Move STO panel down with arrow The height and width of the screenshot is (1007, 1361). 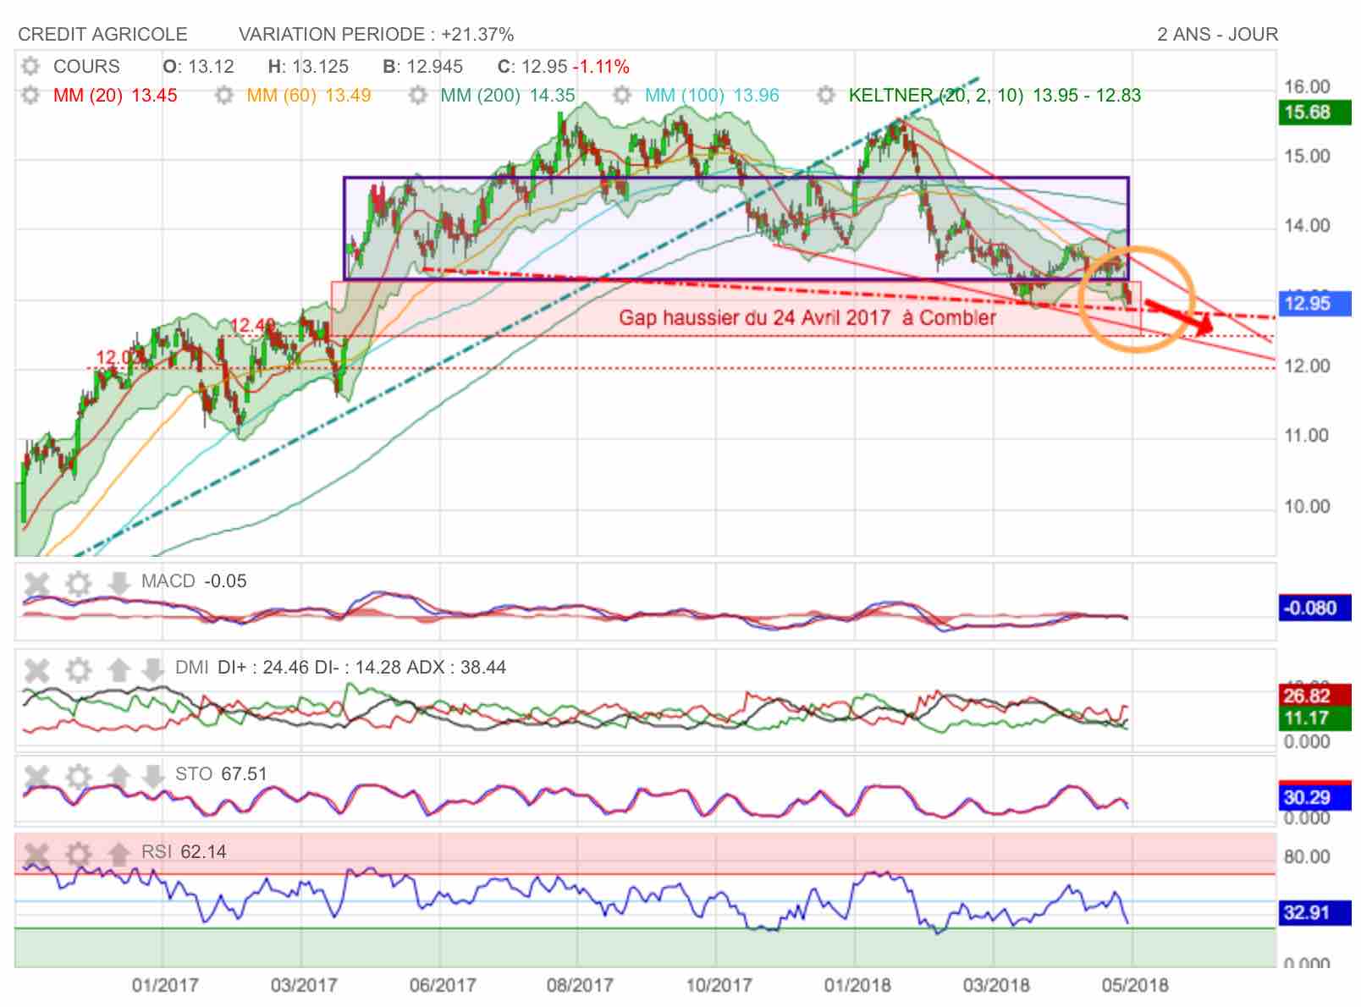coord(152,776)
